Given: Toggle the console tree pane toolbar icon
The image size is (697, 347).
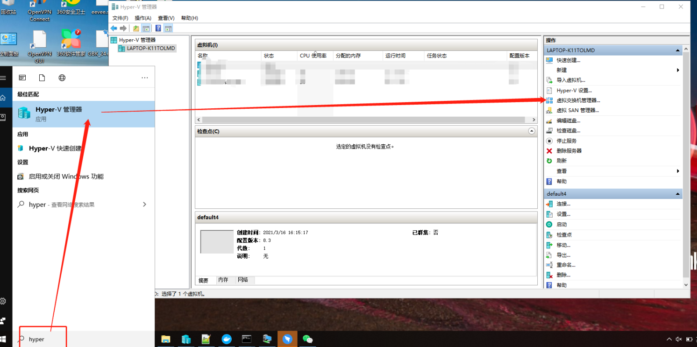Looking at the screenshot, I should pyautogui.click(x=146, y=28).
